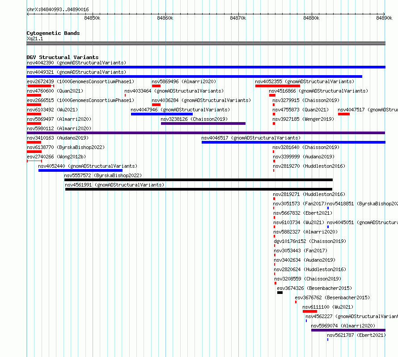Image resolution: width=398 pixels, height=357 pixels.
Task: Click the nsv4516866 variant label
Action: (318, 91)
